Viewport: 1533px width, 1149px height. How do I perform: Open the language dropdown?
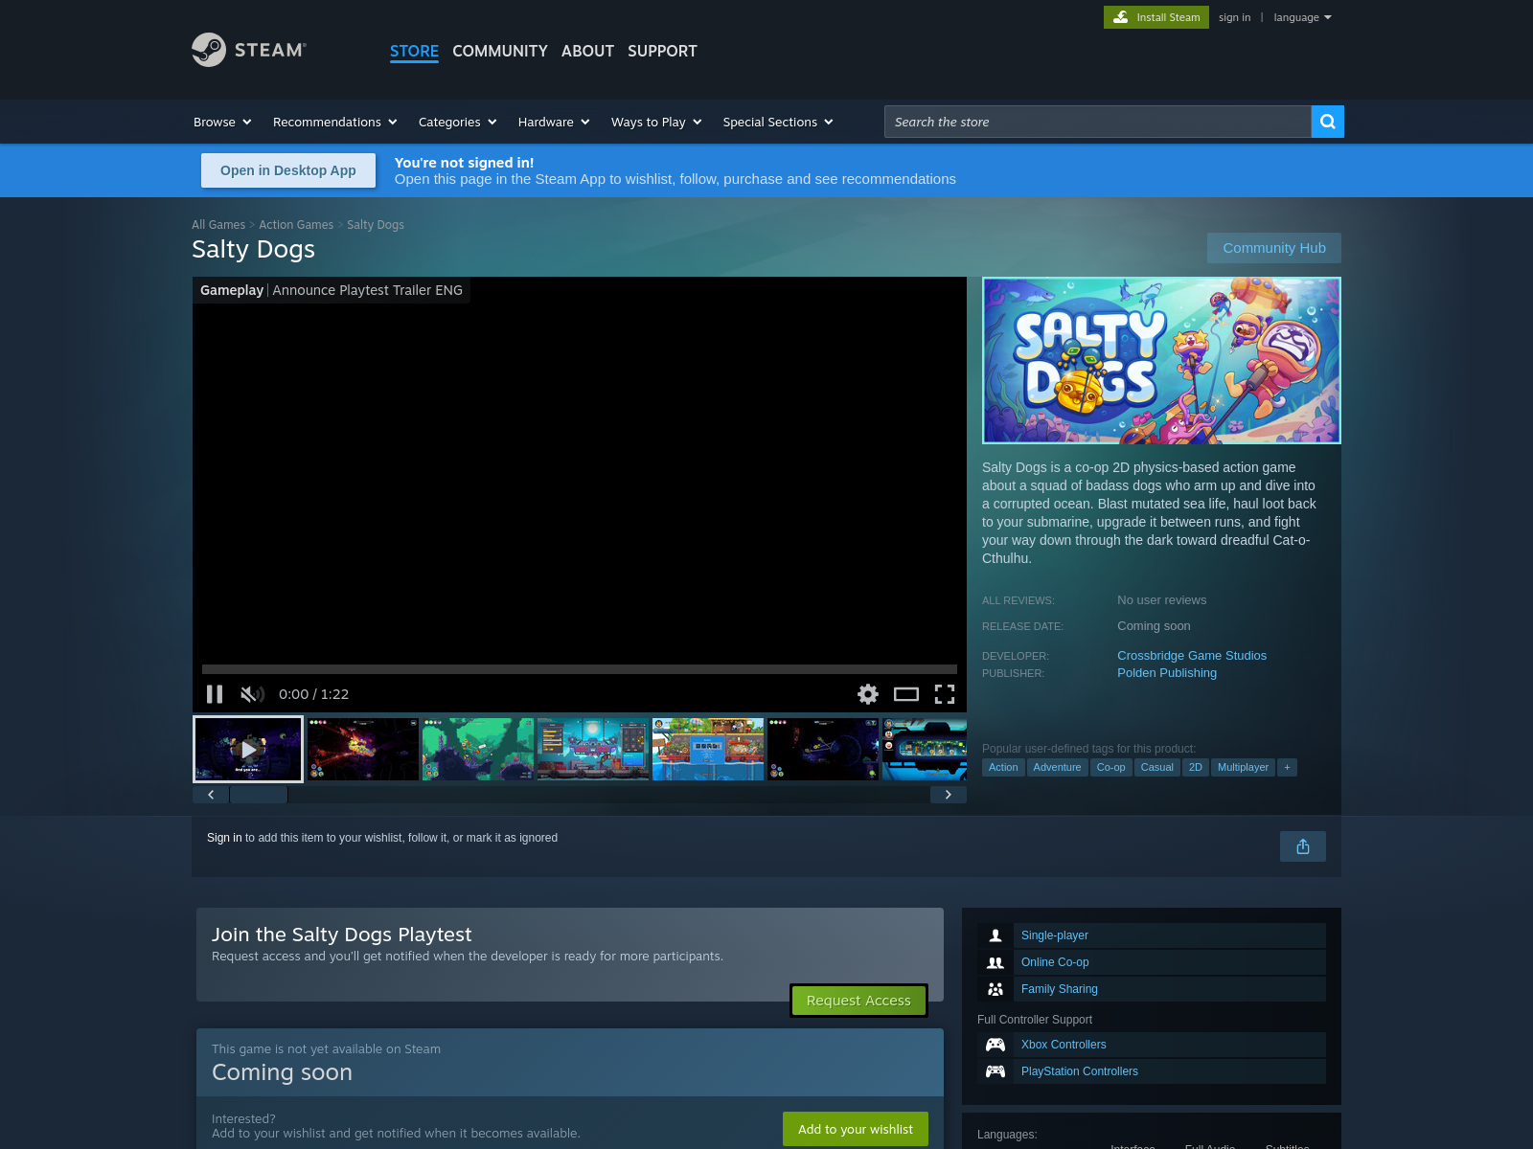click(1303, 17)
